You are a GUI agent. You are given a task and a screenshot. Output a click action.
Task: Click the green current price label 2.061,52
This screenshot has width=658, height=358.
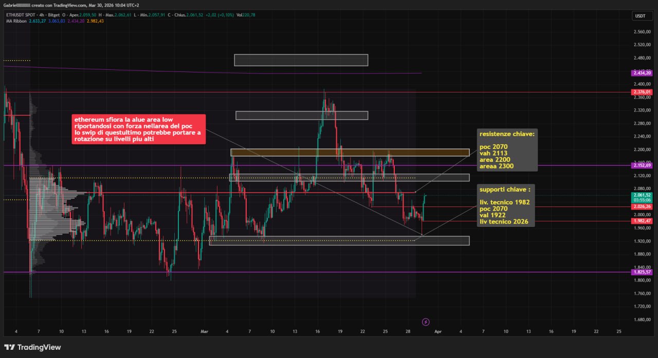(642, 195)
